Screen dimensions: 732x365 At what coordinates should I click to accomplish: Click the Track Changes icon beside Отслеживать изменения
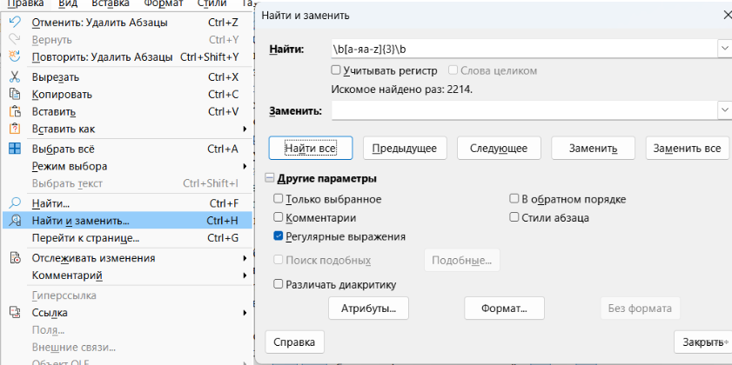tap(14, 258)
